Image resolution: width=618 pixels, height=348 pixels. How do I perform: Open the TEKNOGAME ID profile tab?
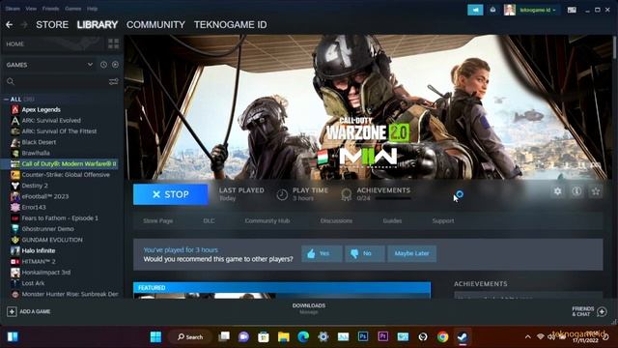pyautogui.click(x=230, y=25)
